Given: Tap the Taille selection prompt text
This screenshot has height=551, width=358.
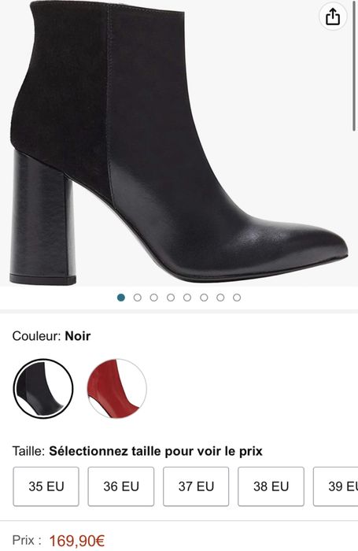Looking at the screenshot, I should 156,451.
